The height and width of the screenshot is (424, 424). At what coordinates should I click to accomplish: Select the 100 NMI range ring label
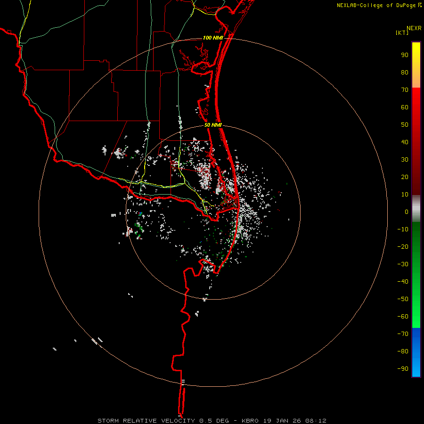coord(213,38)
